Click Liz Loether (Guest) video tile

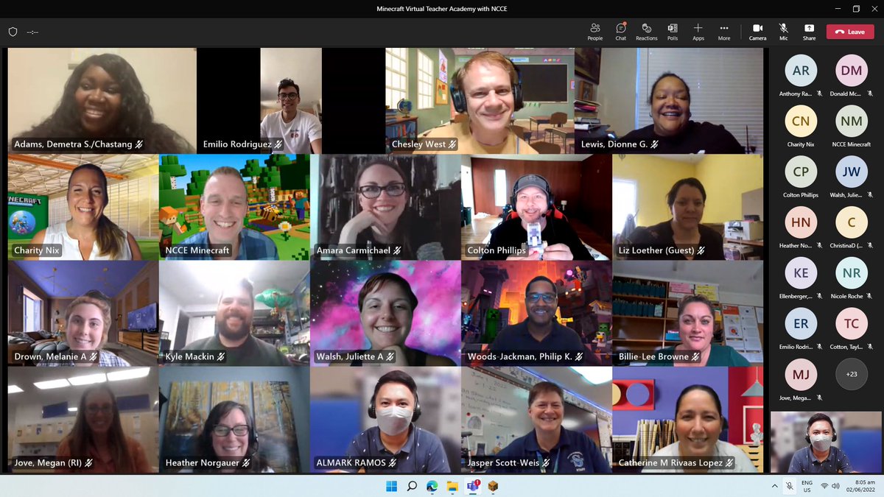pos(688,207)
